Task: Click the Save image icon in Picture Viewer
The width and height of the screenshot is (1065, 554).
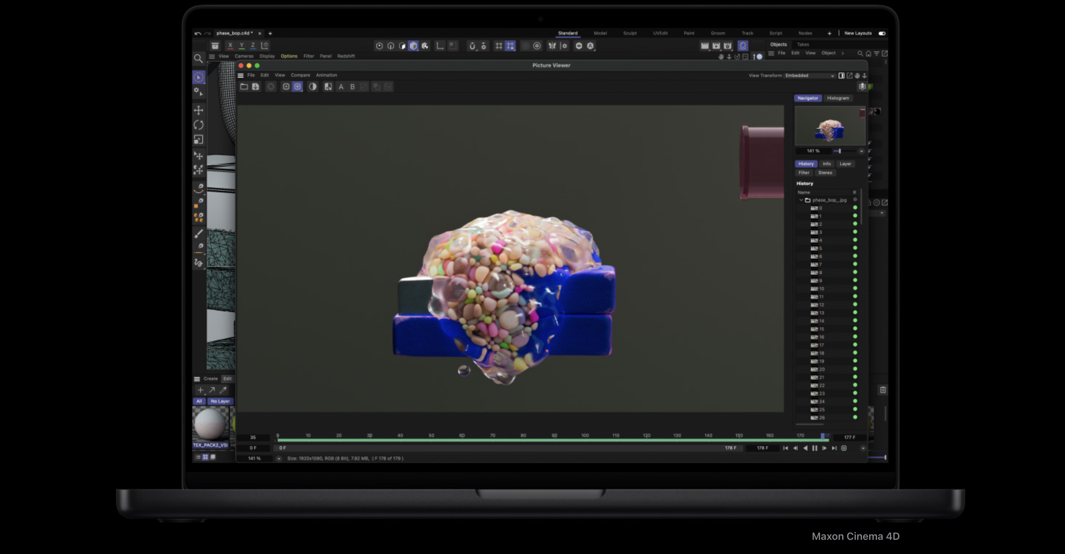Action: tap(255, 86)
